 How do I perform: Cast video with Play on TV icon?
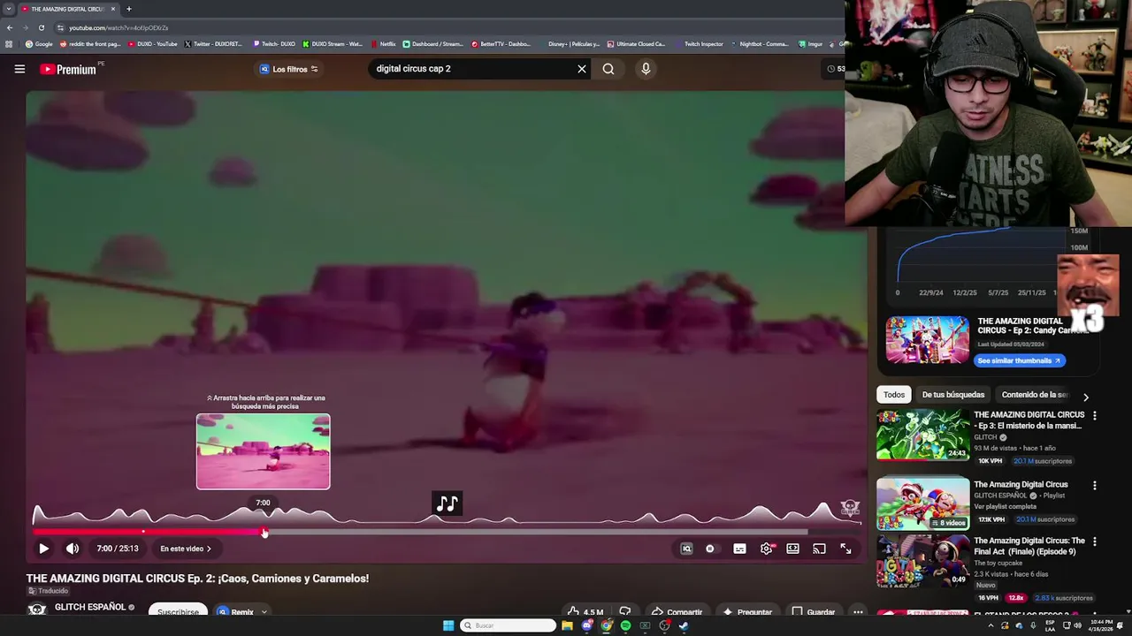point(819,549)
